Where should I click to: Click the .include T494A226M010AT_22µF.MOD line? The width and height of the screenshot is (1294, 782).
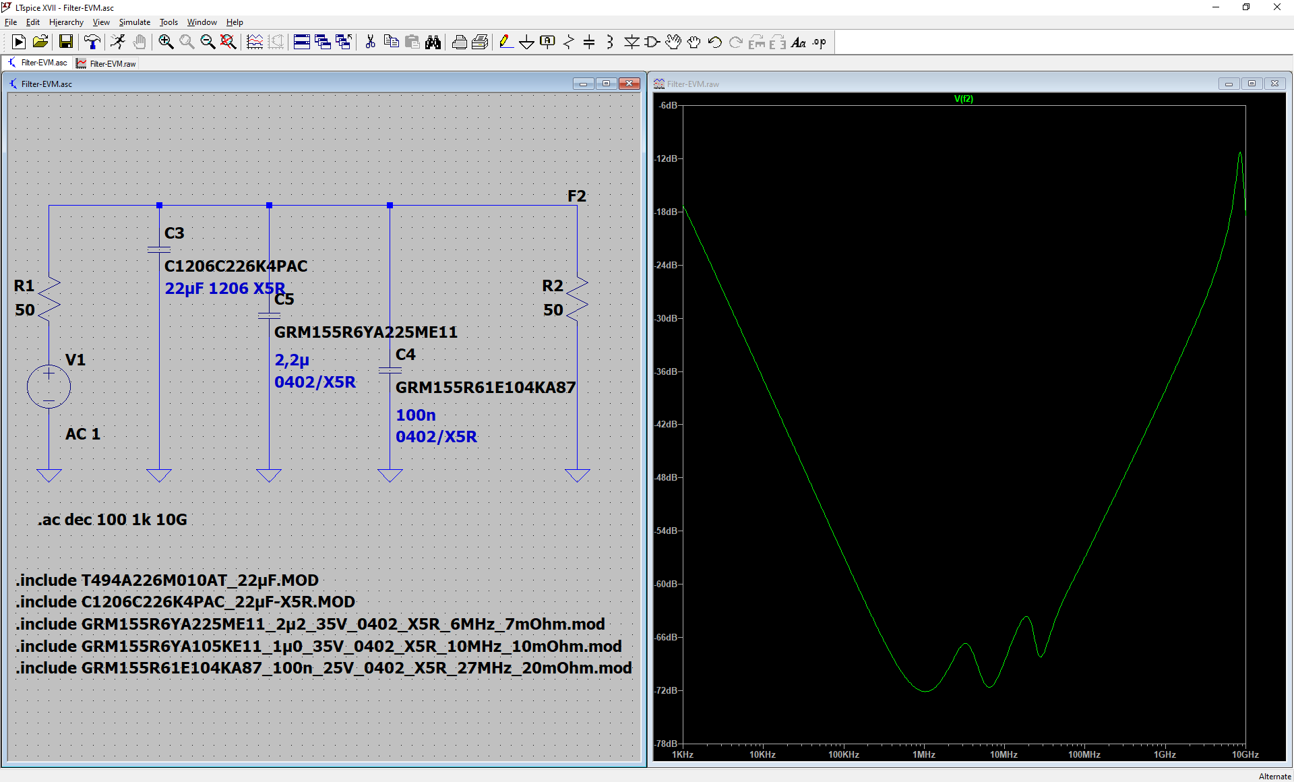(167, 580)
